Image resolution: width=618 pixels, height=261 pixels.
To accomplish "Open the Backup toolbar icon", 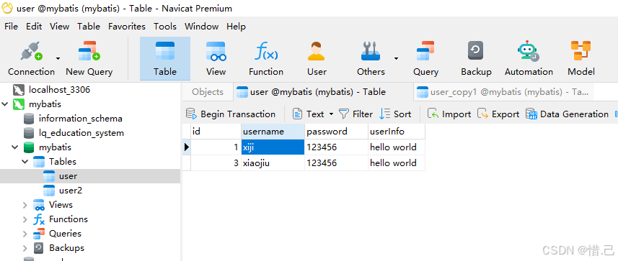I will pos(476,59).
